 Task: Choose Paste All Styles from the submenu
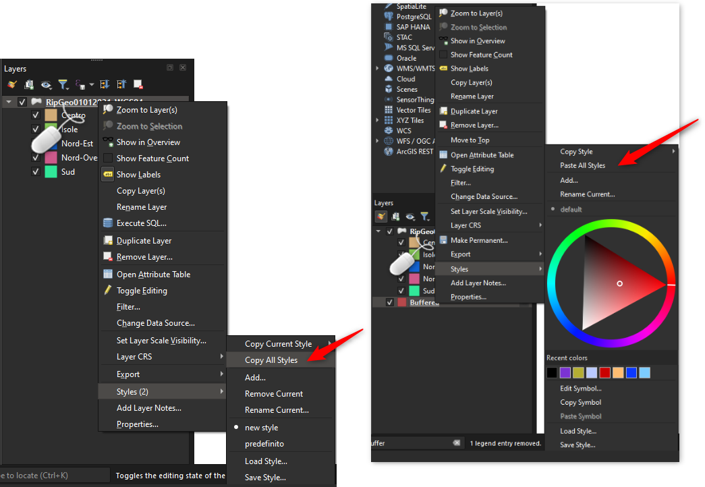(x=582, y=165)
